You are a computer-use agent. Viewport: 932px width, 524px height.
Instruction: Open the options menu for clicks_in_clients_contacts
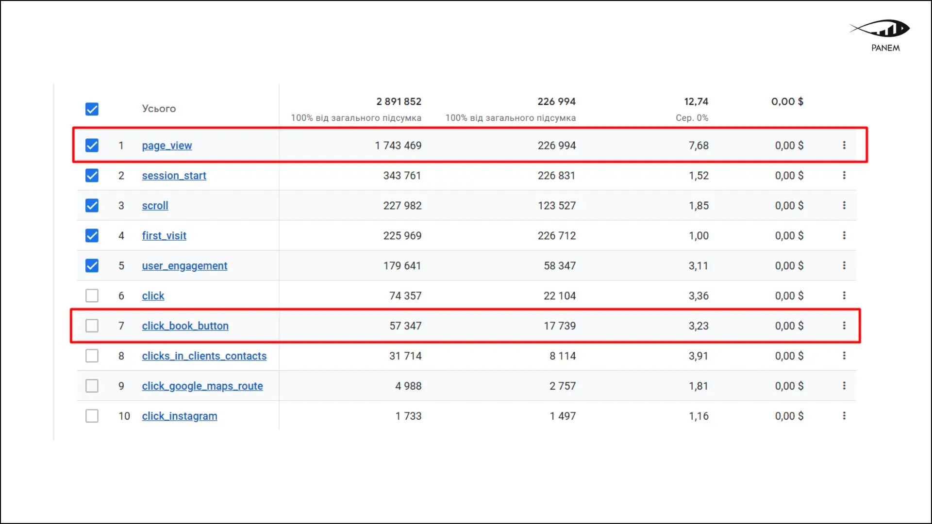[845, 356]
